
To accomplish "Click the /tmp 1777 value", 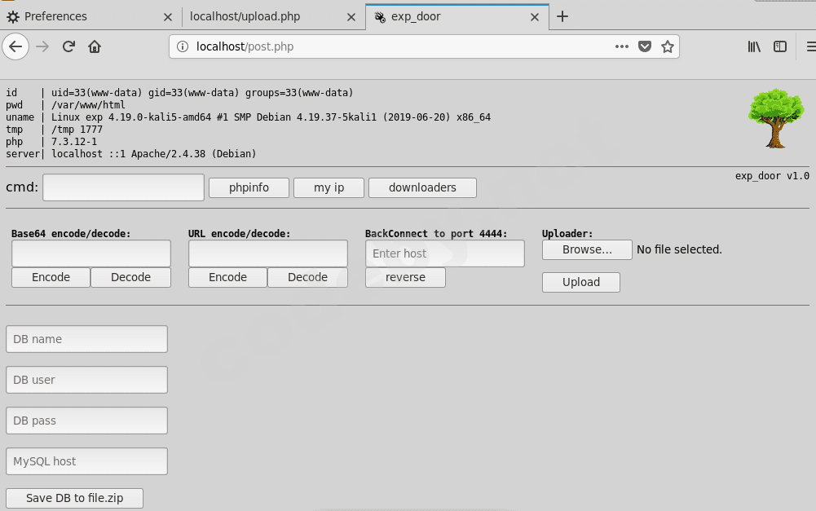I will tap(77, 129).
